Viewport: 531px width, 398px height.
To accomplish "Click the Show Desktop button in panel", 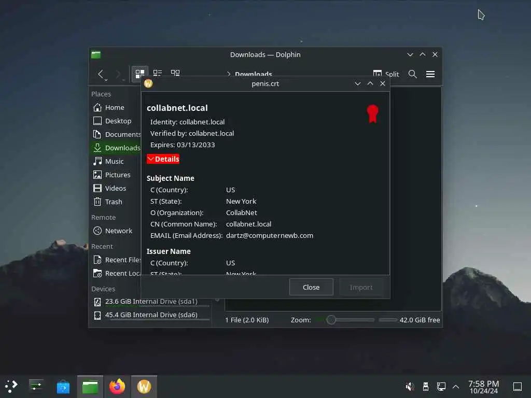I will tap(518, 387).
